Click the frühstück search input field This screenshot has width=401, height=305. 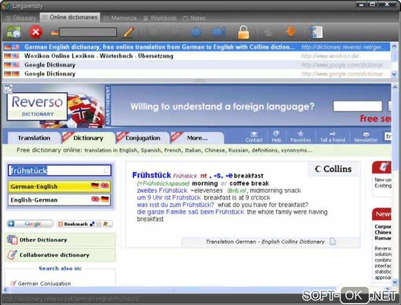tap(59, 170)
